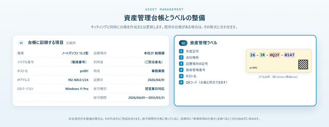
Task: Click the 利用者 field label
Action: click(98, 62)
